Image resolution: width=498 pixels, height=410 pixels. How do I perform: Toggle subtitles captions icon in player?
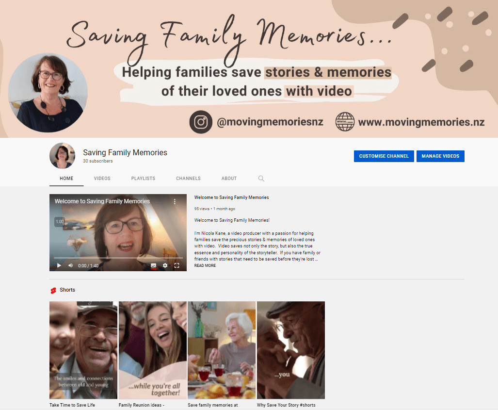153,265
